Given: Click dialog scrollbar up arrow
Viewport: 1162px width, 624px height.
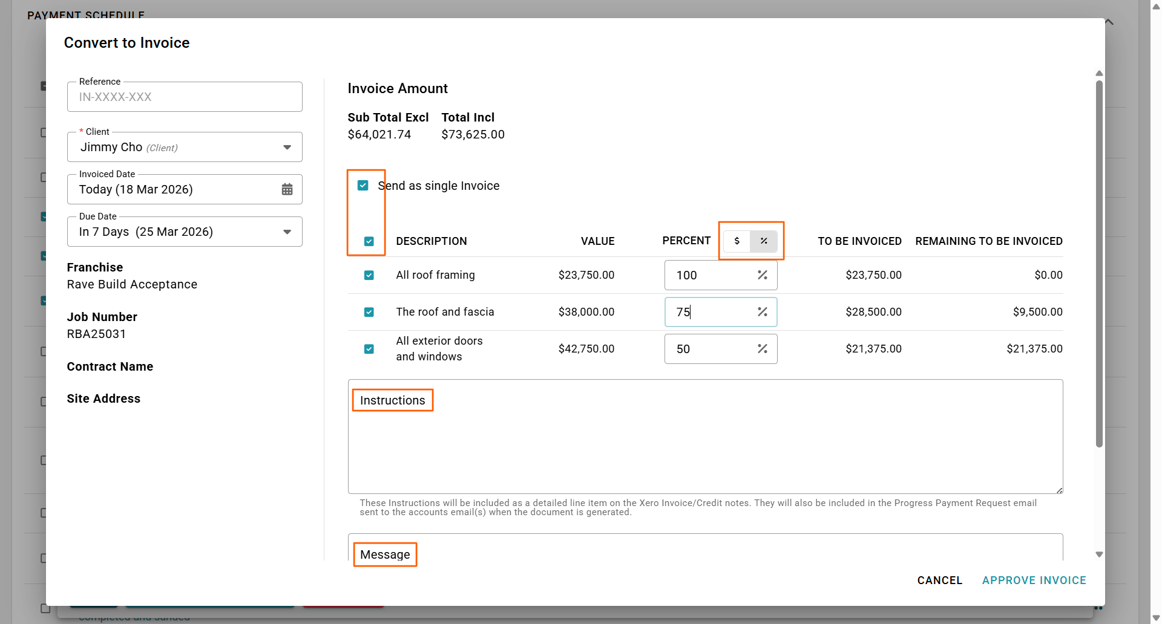Looking at the screenshot, I should coord(1099,73).
